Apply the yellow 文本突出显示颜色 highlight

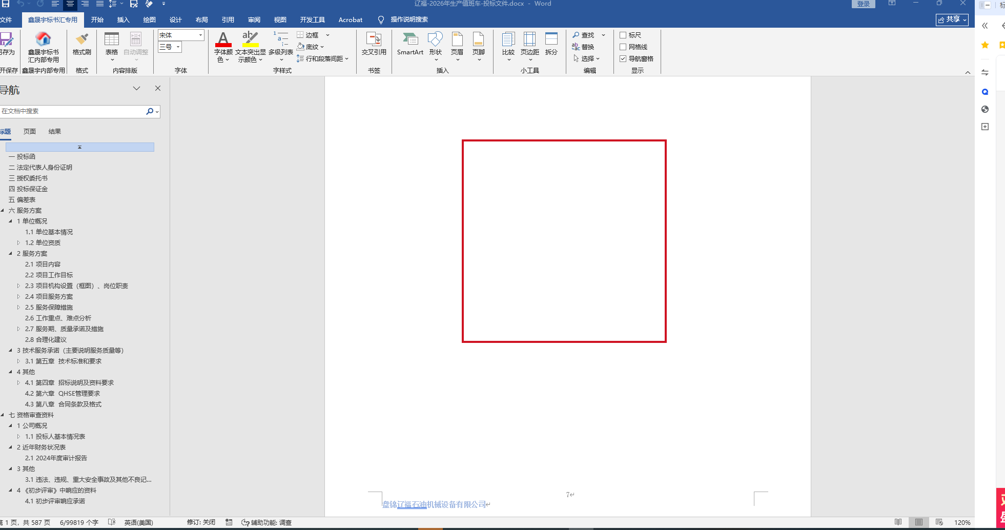(251, 39)
